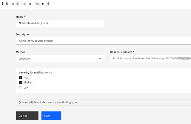Screen dimensions: 191x124
Task: Click the Method label text
Action: (x=21, y=52)
